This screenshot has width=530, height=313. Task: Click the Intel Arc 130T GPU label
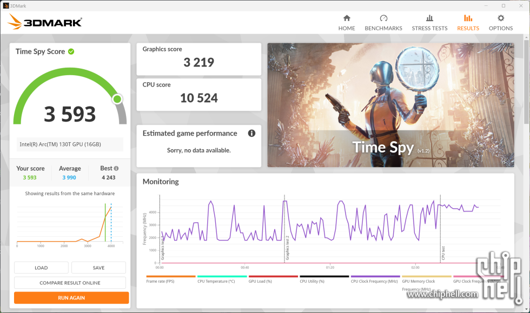60,144
